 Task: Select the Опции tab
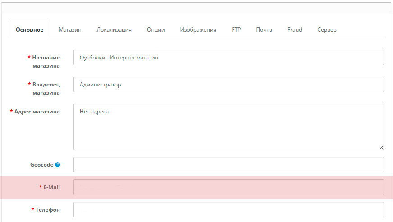tap(155, 30)
